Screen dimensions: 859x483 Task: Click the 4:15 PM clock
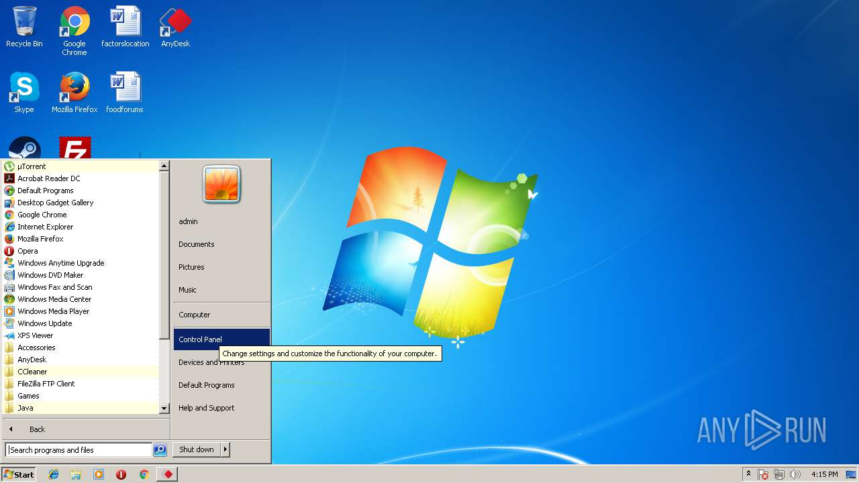coord(824,474)
